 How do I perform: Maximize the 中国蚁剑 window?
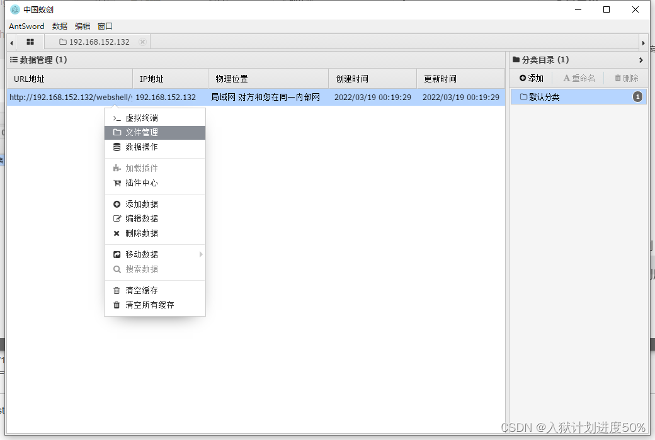click(607, 9)
